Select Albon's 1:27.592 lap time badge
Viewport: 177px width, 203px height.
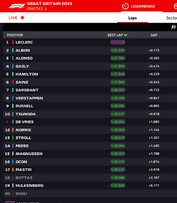[x=118, y=50]
